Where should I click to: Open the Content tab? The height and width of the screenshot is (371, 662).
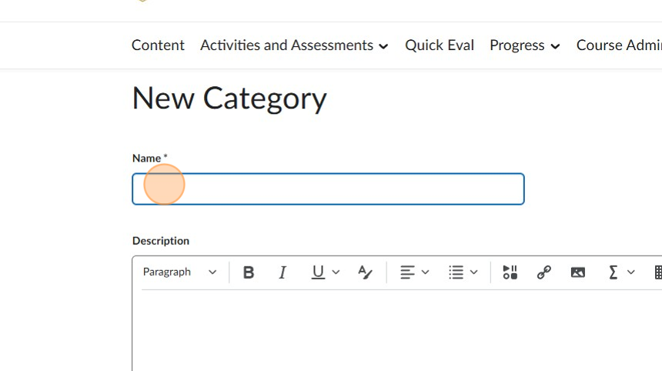(x=158, y=45)
